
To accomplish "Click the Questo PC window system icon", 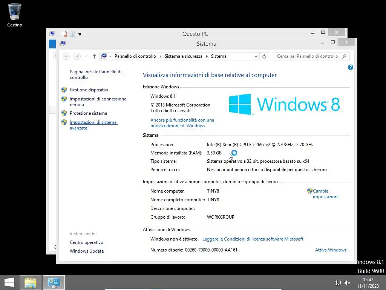I will 52,34.
